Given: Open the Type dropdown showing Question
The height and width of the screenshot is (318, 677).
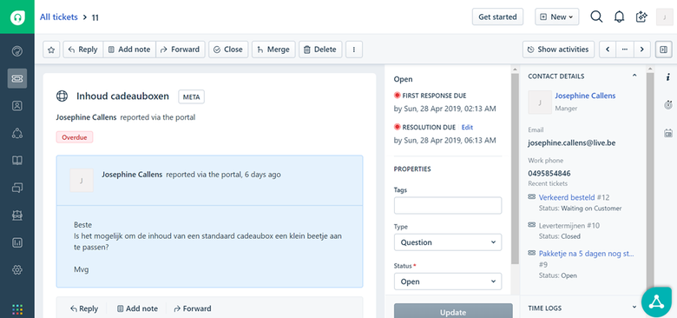Looking at the screenshot, I should [x=448, y=242].
